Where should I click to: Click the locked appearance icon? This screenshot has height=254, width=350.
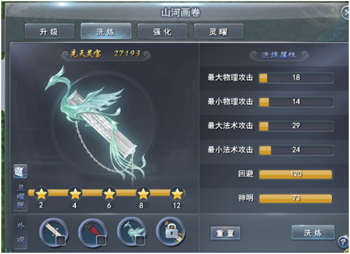171,232
